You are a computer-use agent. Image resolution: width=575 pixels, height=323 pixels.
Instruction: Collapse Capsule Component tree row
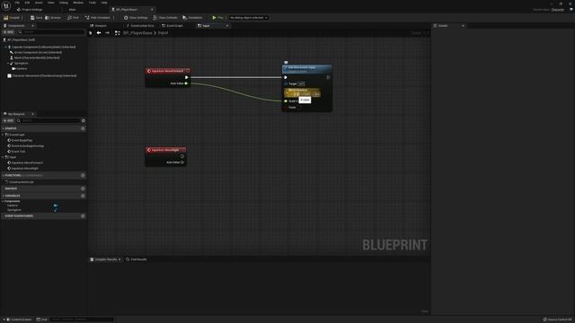tap(5, 47)
